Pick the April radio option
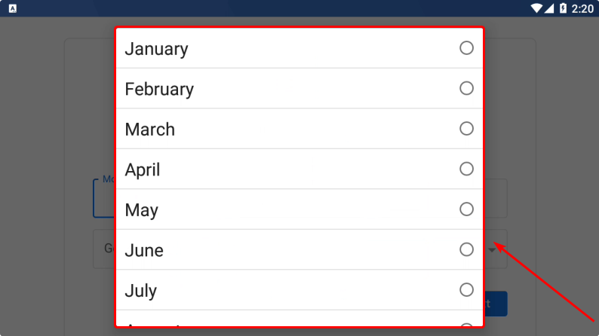The image size is (599, 336). pos(466,169)
